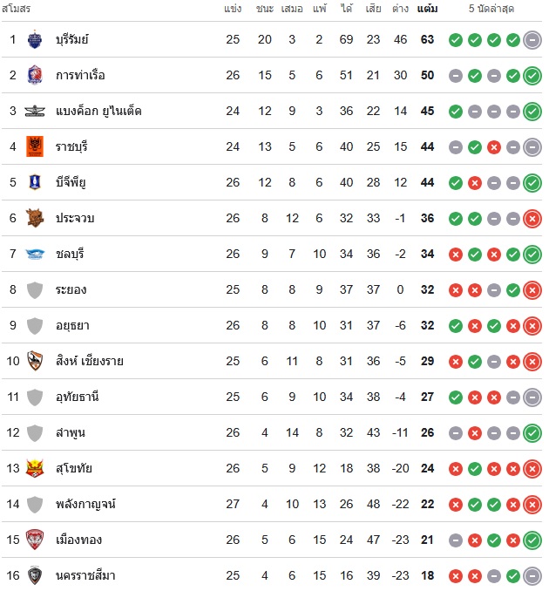Image resolution: width=549 pixels, height=591 pixels.
Task: Click the แต้ม points column header
Action: 427,9
